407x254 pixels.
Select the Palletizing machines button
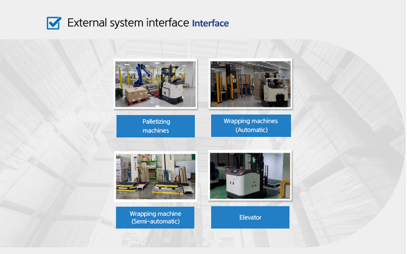(156, 126)
